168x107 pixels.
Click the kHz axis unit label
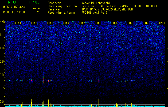2,22
